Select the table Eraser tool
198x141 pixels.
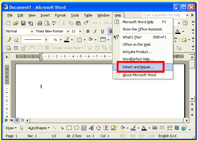pos(16,40)
